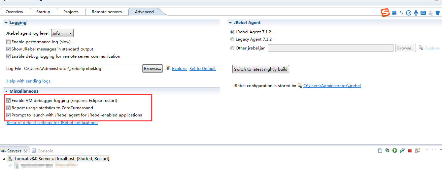The width and height of the screenshot is (442, 191).
Task: Click Explore icon next to Other jrebel.jar
Action: (x=421, y=48)
